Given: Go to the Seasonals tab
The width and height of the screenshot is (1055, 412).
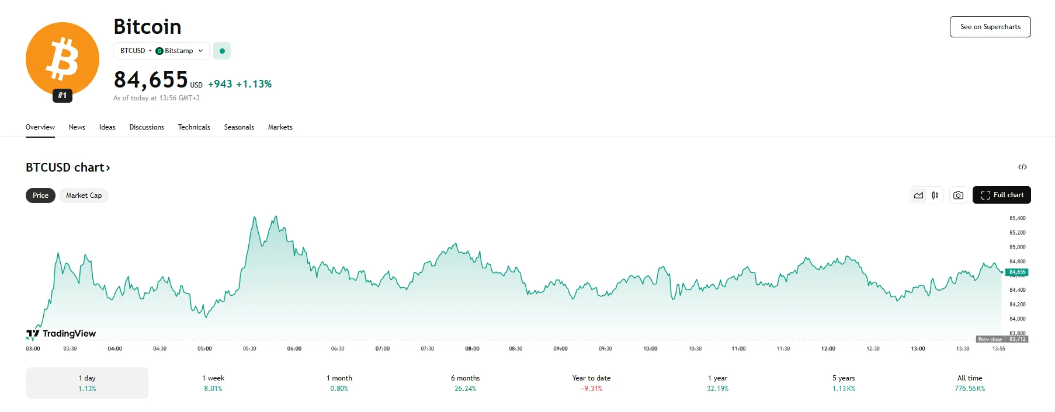Looking at the screenshot, I should [x=239, y=127].
